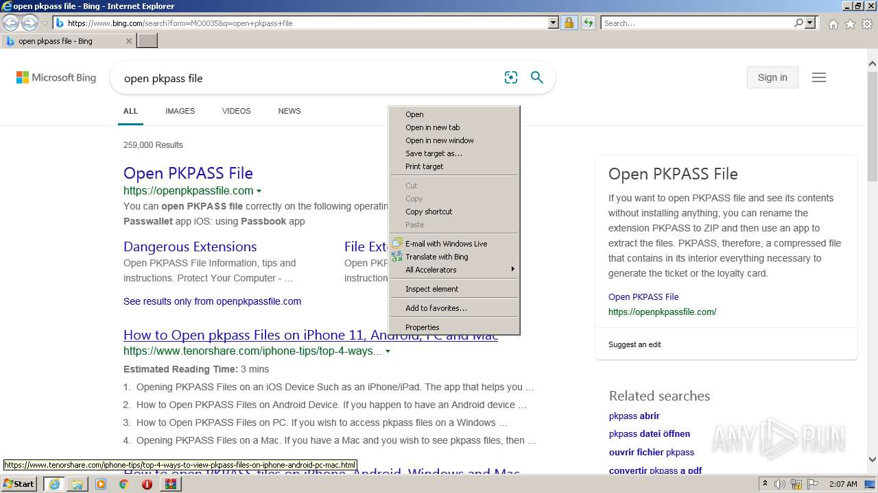Image resolution: width=878 pixels, height=493 pixels.
Task: Open Favorites star icon
Action: [x=850, y=24]
